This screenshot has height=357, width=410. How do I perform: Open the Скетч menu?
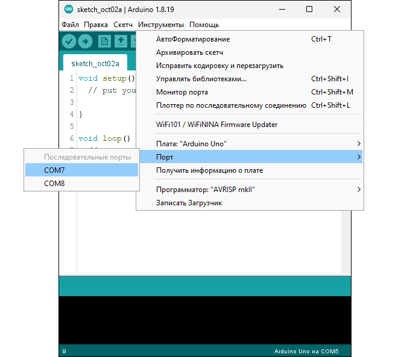tap(123, 25)
